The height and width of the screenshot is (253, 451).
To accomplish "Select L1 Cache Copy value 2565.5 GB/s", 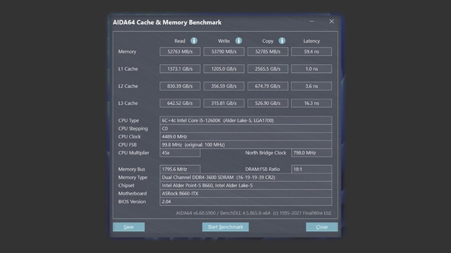I will pyautogui.click(x=268, y=69).
